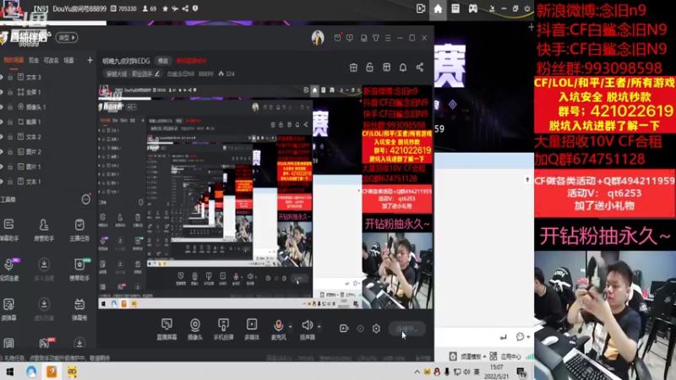Screen dimensions: 676x380
Task: Lock the 图片 2 source
Action: [x=10, y=152]
